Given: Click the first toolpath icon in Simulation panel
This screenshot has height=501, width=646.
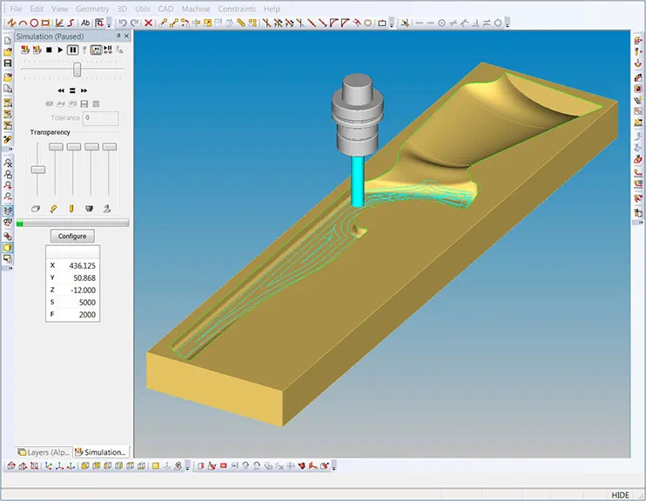Looking at the screenshot, I should [25, 50].
